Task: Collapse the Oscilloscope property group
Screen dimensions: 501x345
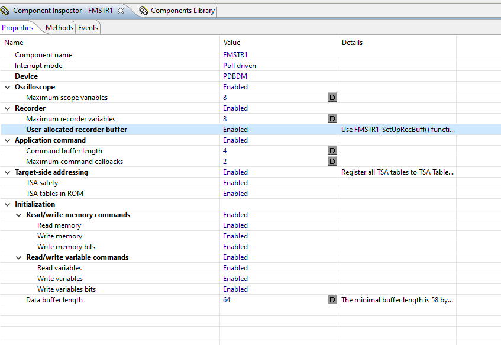Action: point(7,87)
